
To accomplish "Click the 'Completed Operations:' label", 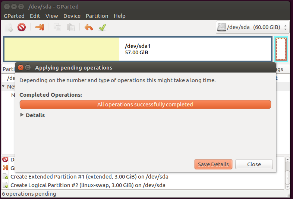I will 51,95.
